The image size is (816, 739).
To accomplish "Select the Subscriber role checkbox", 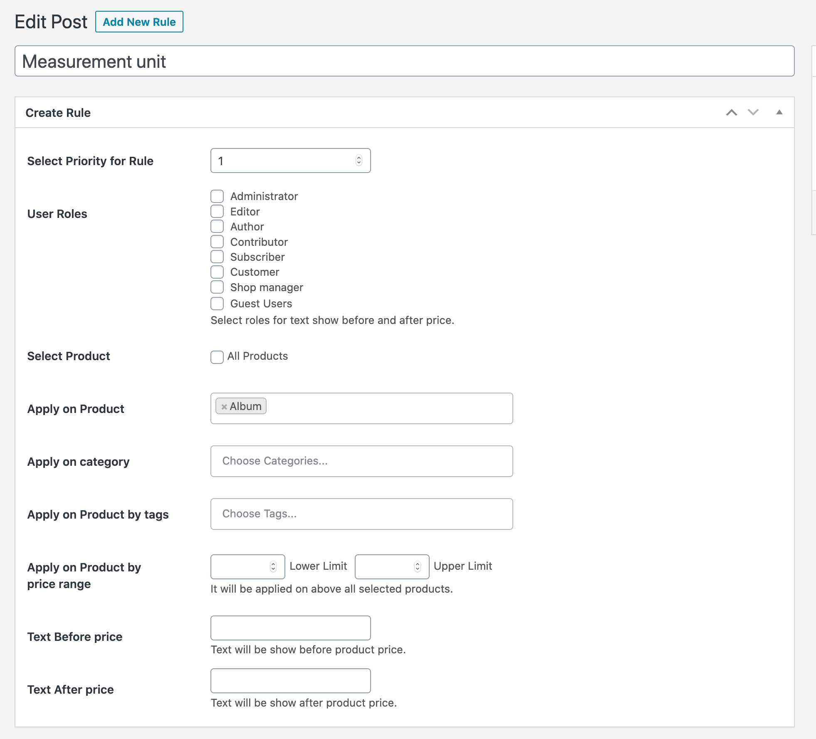I will pos(217,257).
